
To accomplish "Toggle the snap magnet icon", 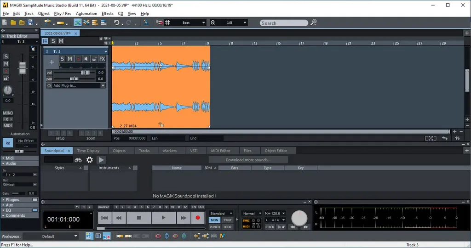I will point(159,23).
